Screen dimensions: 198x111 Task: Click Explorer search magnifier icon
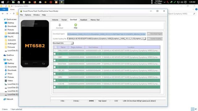pyautogui.click(x=194, y=14)
